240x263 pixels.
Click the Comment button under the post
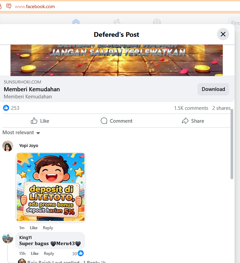pyautogui.click(x=116, y=121)
